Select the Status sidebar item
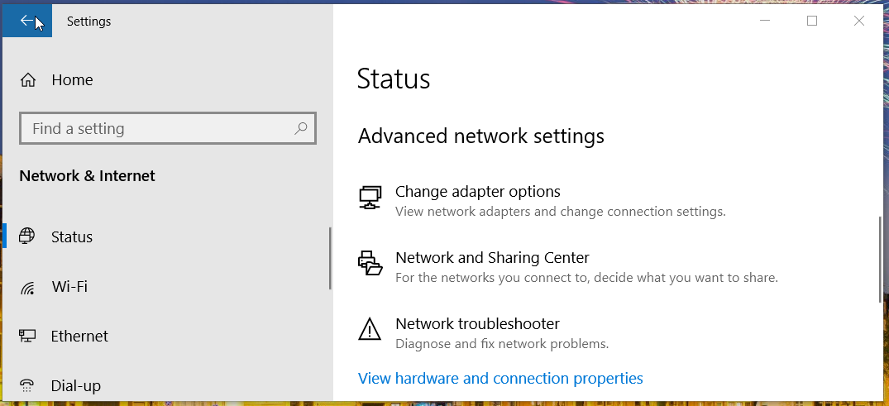The width and height of the screenshot is (889, 406). click(x=72, y=236)
